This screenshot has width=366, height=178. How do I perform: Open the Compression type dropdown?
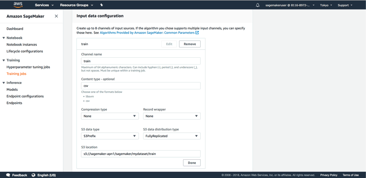pyautogui.click(x=110, y=116)
